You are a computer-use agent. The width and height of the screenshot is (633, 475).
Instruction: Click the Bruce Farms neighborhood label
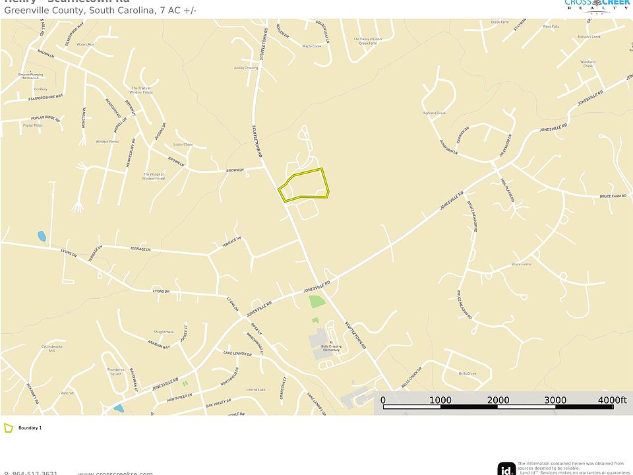pyautogui.click(x=521, y=264)
